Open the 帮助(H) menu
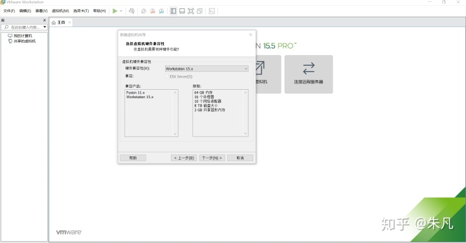Screen dimensions: 466x243 coord(100,11)
